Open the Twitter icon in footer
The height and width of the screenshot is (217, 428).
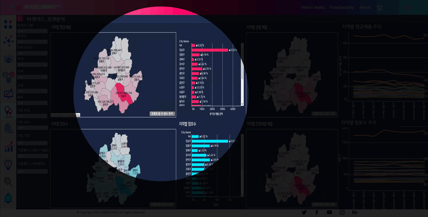tap(304, 212)
